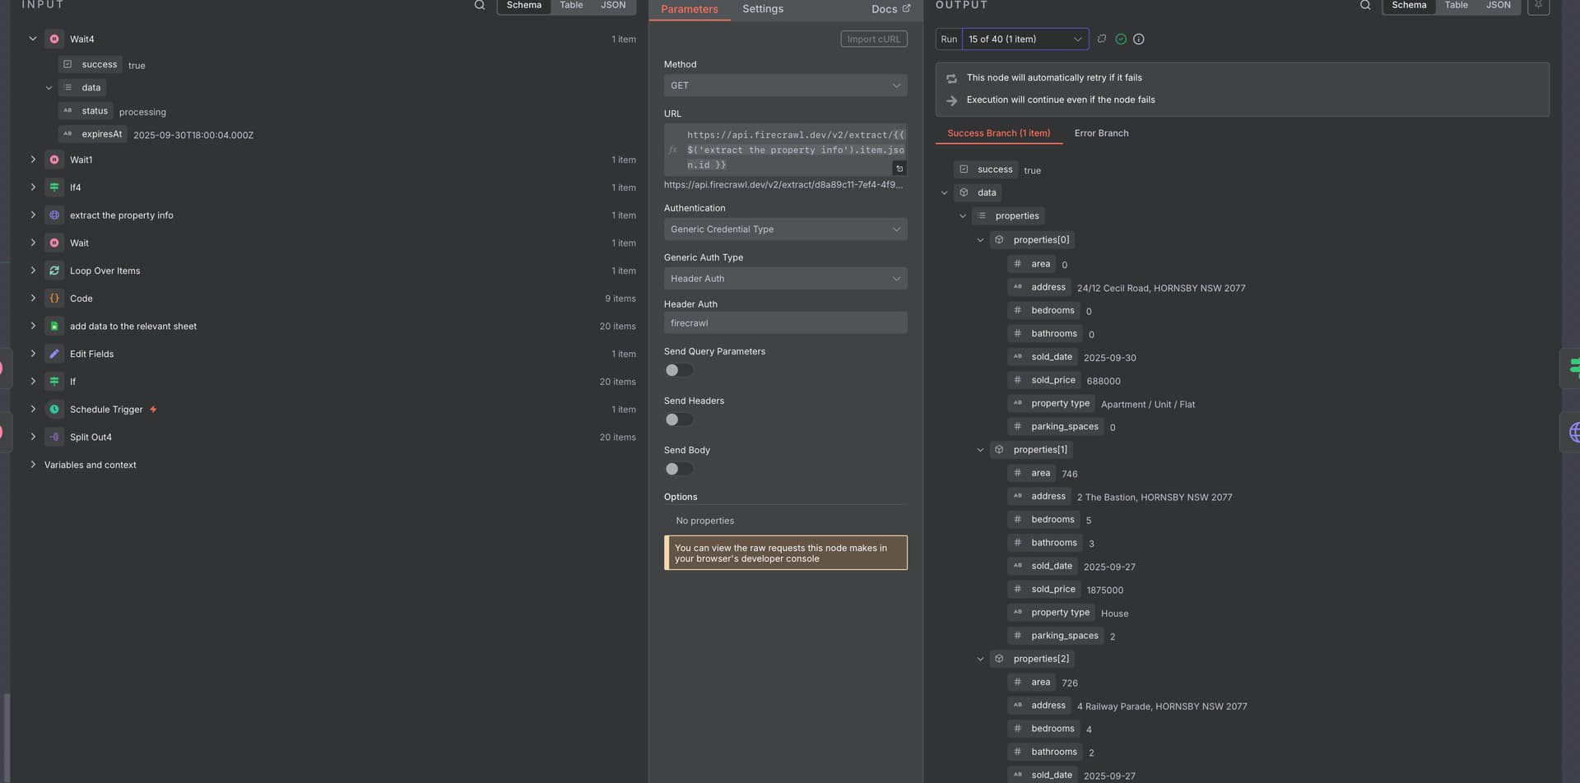1580x783 pixels.
Task: Click the run info icon
Action: pyautogui.click(x=1139, y=39)
